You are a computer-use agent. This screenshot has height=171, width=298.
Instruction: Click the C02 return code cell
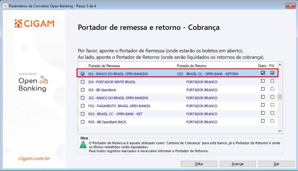click(x=180, y=74)
